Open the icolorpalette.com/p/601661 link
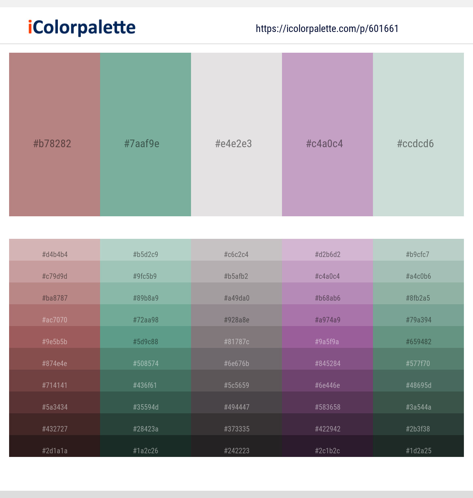473x498 pixels. [327, 29]
